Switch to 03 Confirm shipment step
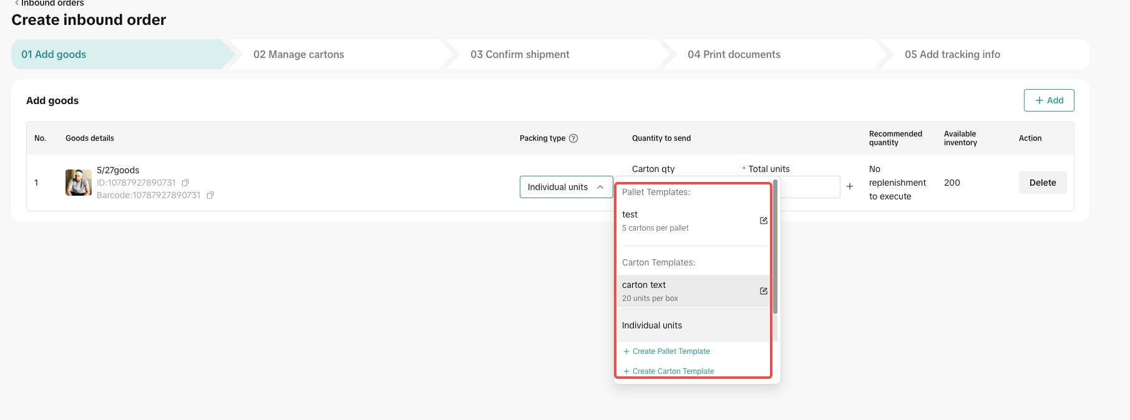1130x420 pixels. coord(519,54)
